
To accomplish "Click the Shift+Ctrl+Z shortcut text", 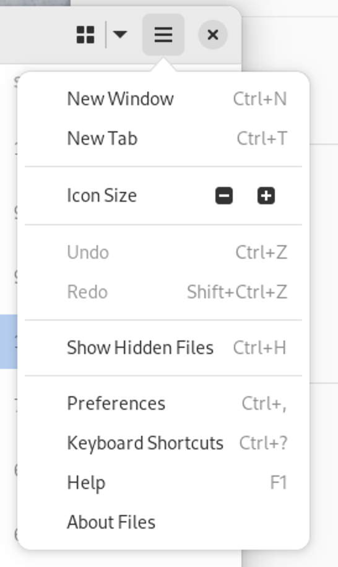I will click(237, 292).
